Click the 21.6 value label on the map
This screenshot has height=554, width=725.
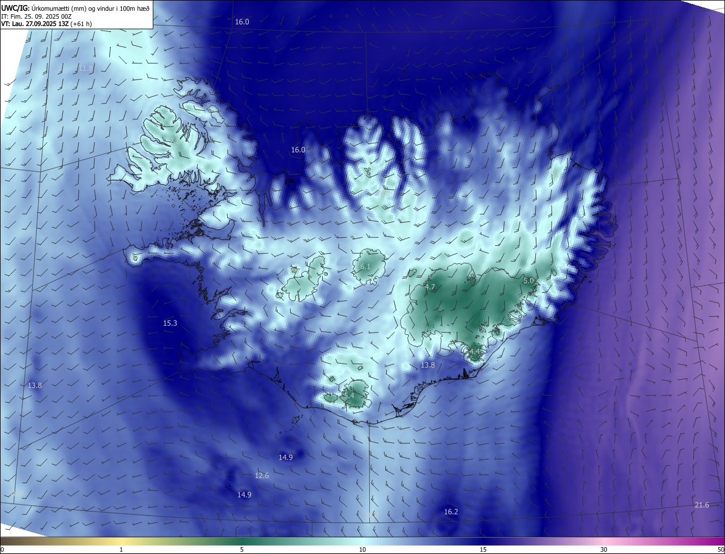tap(702, 505)
